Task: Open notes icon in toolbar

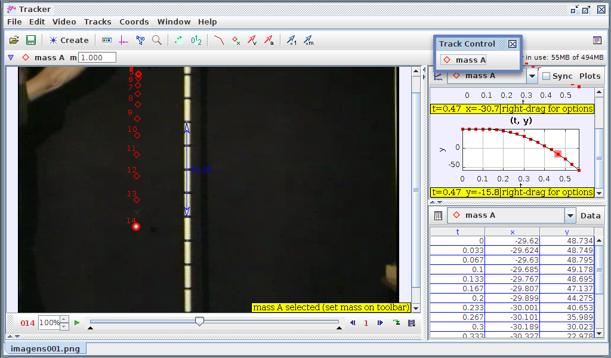Action: [x=597, y=40]
